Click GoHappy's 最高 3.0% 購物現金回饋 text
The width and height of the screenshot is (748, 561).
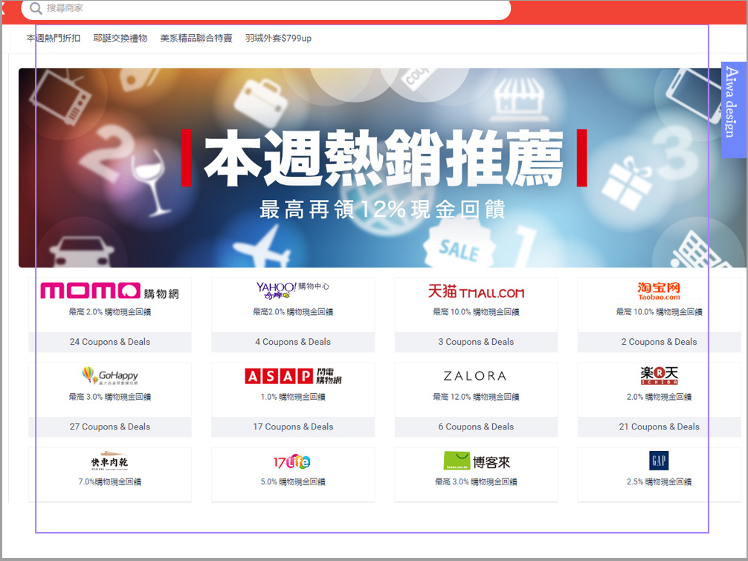110,397
